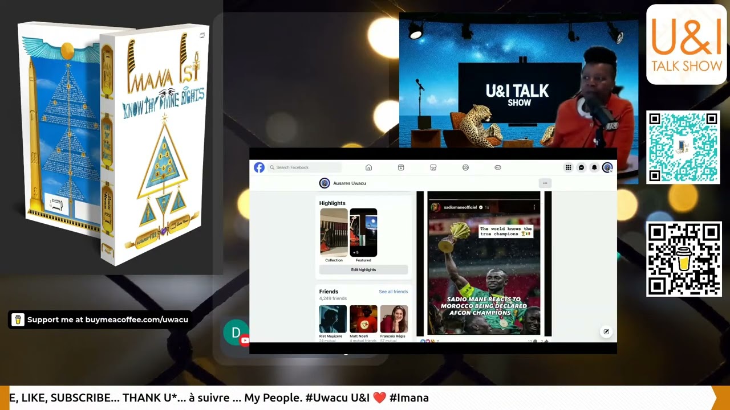Image resolution: width=730 pixels, height=410 pixels.
Task: Click the Edit highlights button
Action: [x=363, y=269]
